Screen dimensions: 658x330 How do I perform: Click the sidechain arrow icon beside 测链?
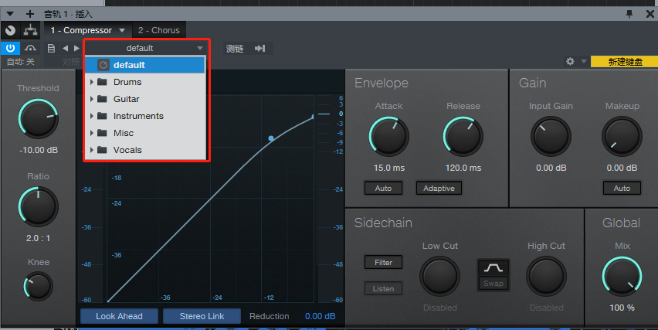[260, 49]
